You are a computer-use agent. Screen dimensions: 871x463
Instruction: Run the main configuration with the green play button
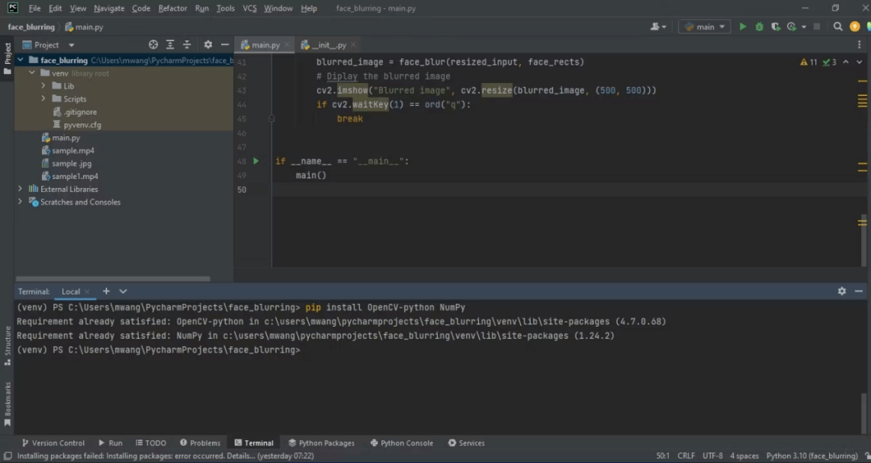click(743, 27)
